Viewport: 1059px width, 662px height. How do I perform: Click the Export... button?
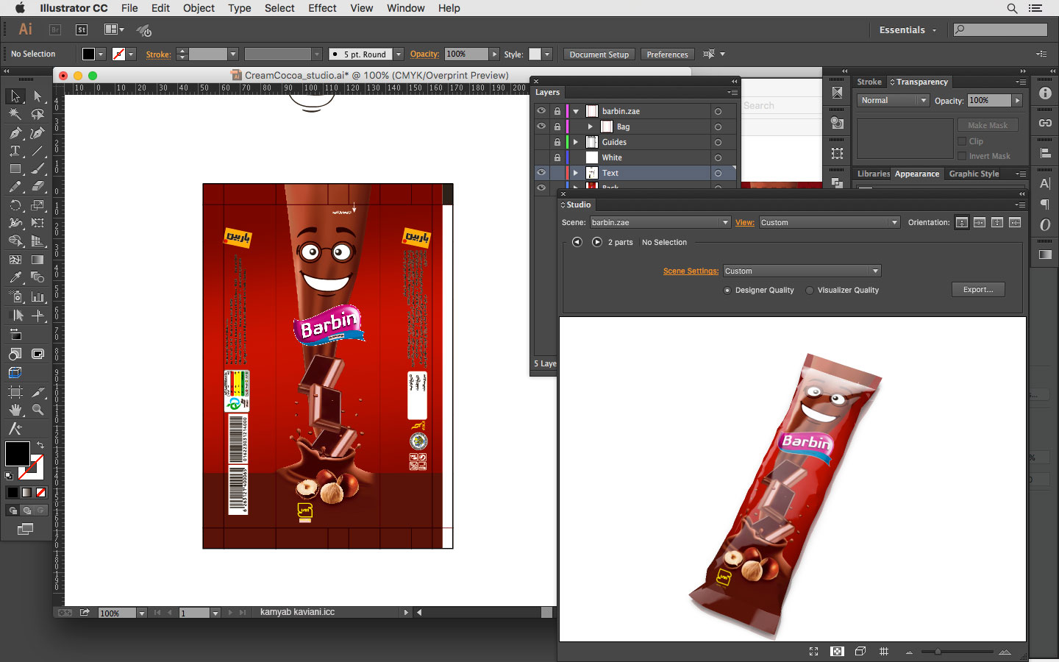pos(977,290)
